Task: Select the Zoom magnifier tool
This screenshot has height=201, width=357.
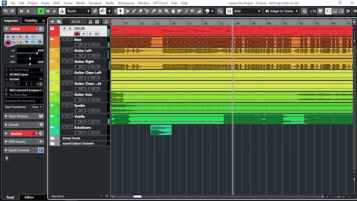Action: pos(166,11)
